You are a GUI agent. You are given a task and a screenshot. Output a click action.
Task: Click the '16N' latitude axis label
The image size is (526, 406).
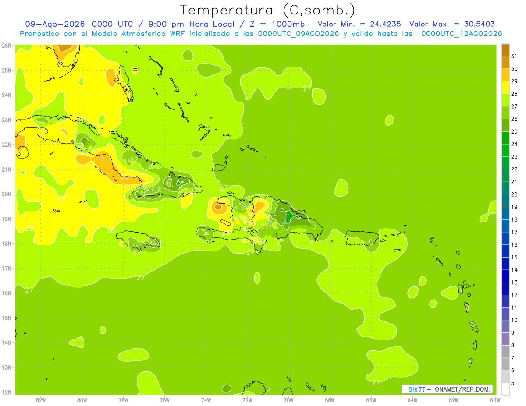(7, 293)
